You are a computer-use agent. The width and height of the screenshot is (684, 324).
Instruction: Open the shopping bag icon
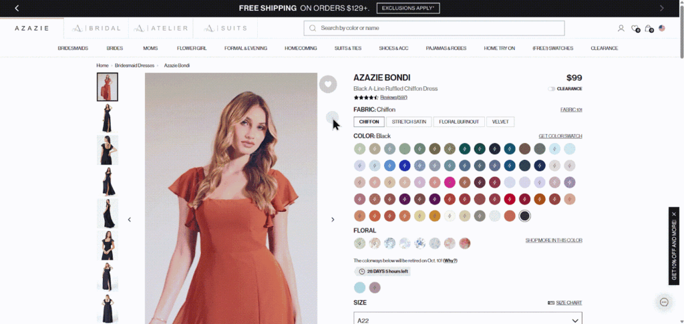pyautogui.click(x=648, y=29)
